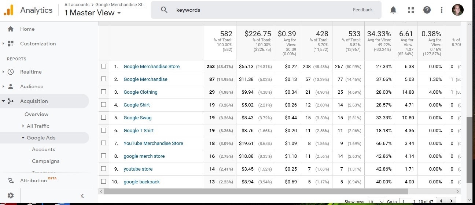Click the Home house icon
This screenshot has width=475, height=205.
(x=11, y=29)
